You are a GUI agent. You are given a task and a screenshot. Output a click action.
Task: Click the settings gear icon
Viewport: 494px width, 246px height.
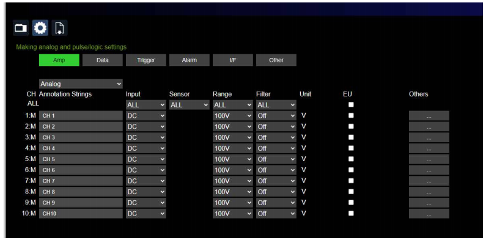40,29
